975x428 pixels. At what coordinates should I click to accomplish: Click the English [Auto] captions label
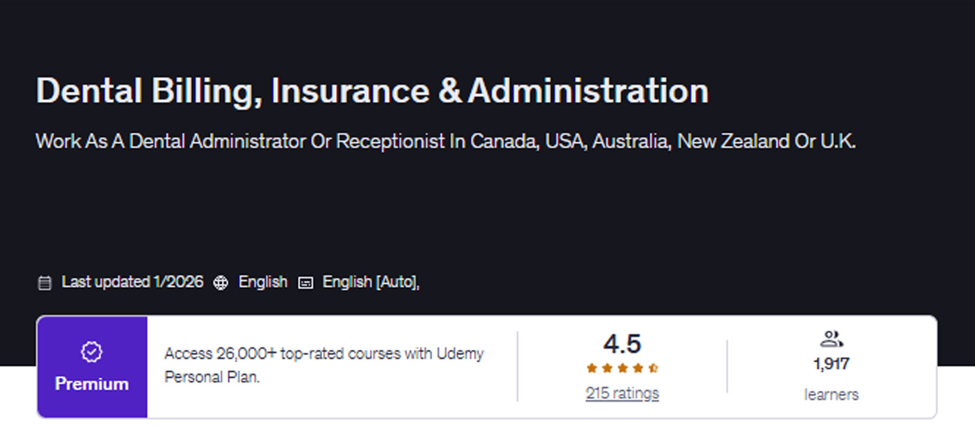pyautogui.click(x=371, y=282)
